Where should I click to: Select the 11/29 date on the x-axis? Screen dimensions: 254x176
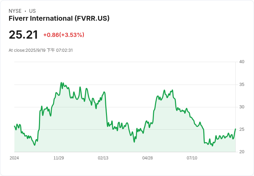59,158
